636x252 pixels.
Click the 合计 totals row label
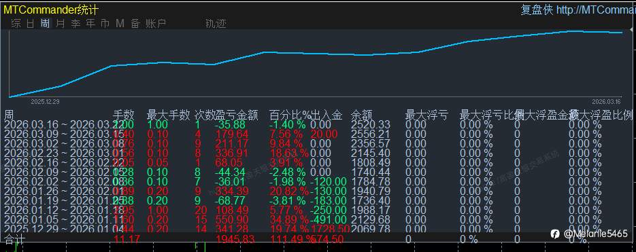coord(14,239)
